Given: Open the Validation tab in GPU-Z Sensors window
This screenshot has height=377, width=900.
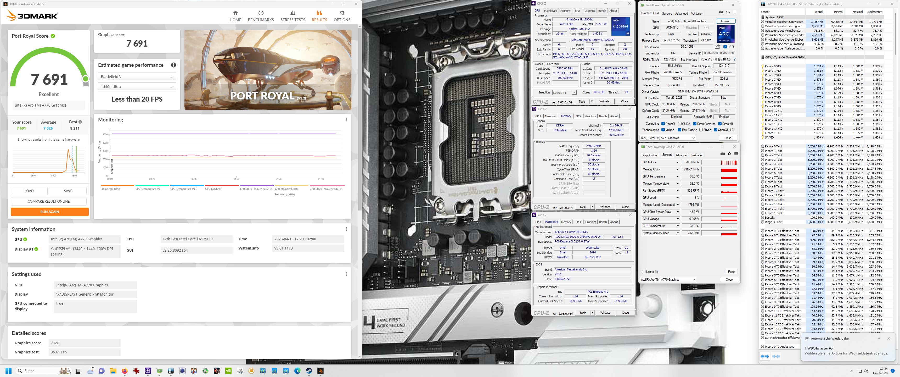Looking at the screenshot, I should (x=697, y=155).
